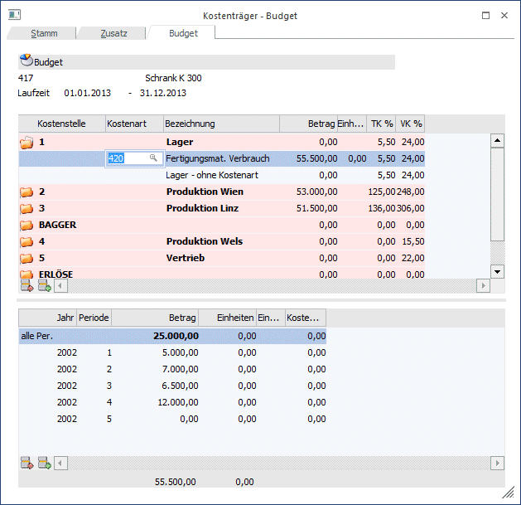The width and height of the screenshot is (521, 505).
Task: Expand the Produktion Wien folder row
Action: pyautogui.click(x=27, y=192)
